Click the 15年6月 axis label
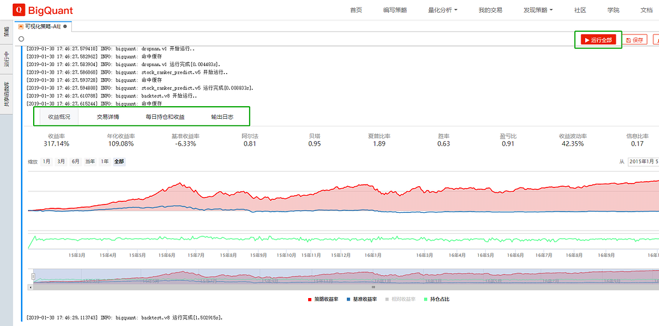 coord(167,255)
